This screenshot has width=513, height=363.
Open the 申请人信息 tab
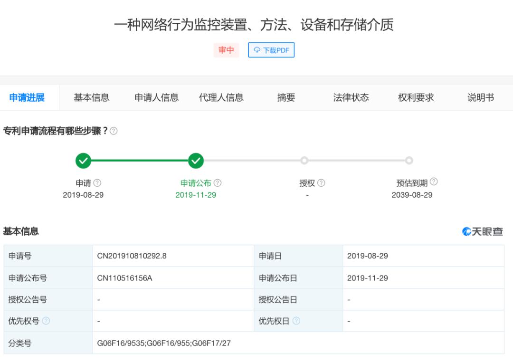(156, 97)
